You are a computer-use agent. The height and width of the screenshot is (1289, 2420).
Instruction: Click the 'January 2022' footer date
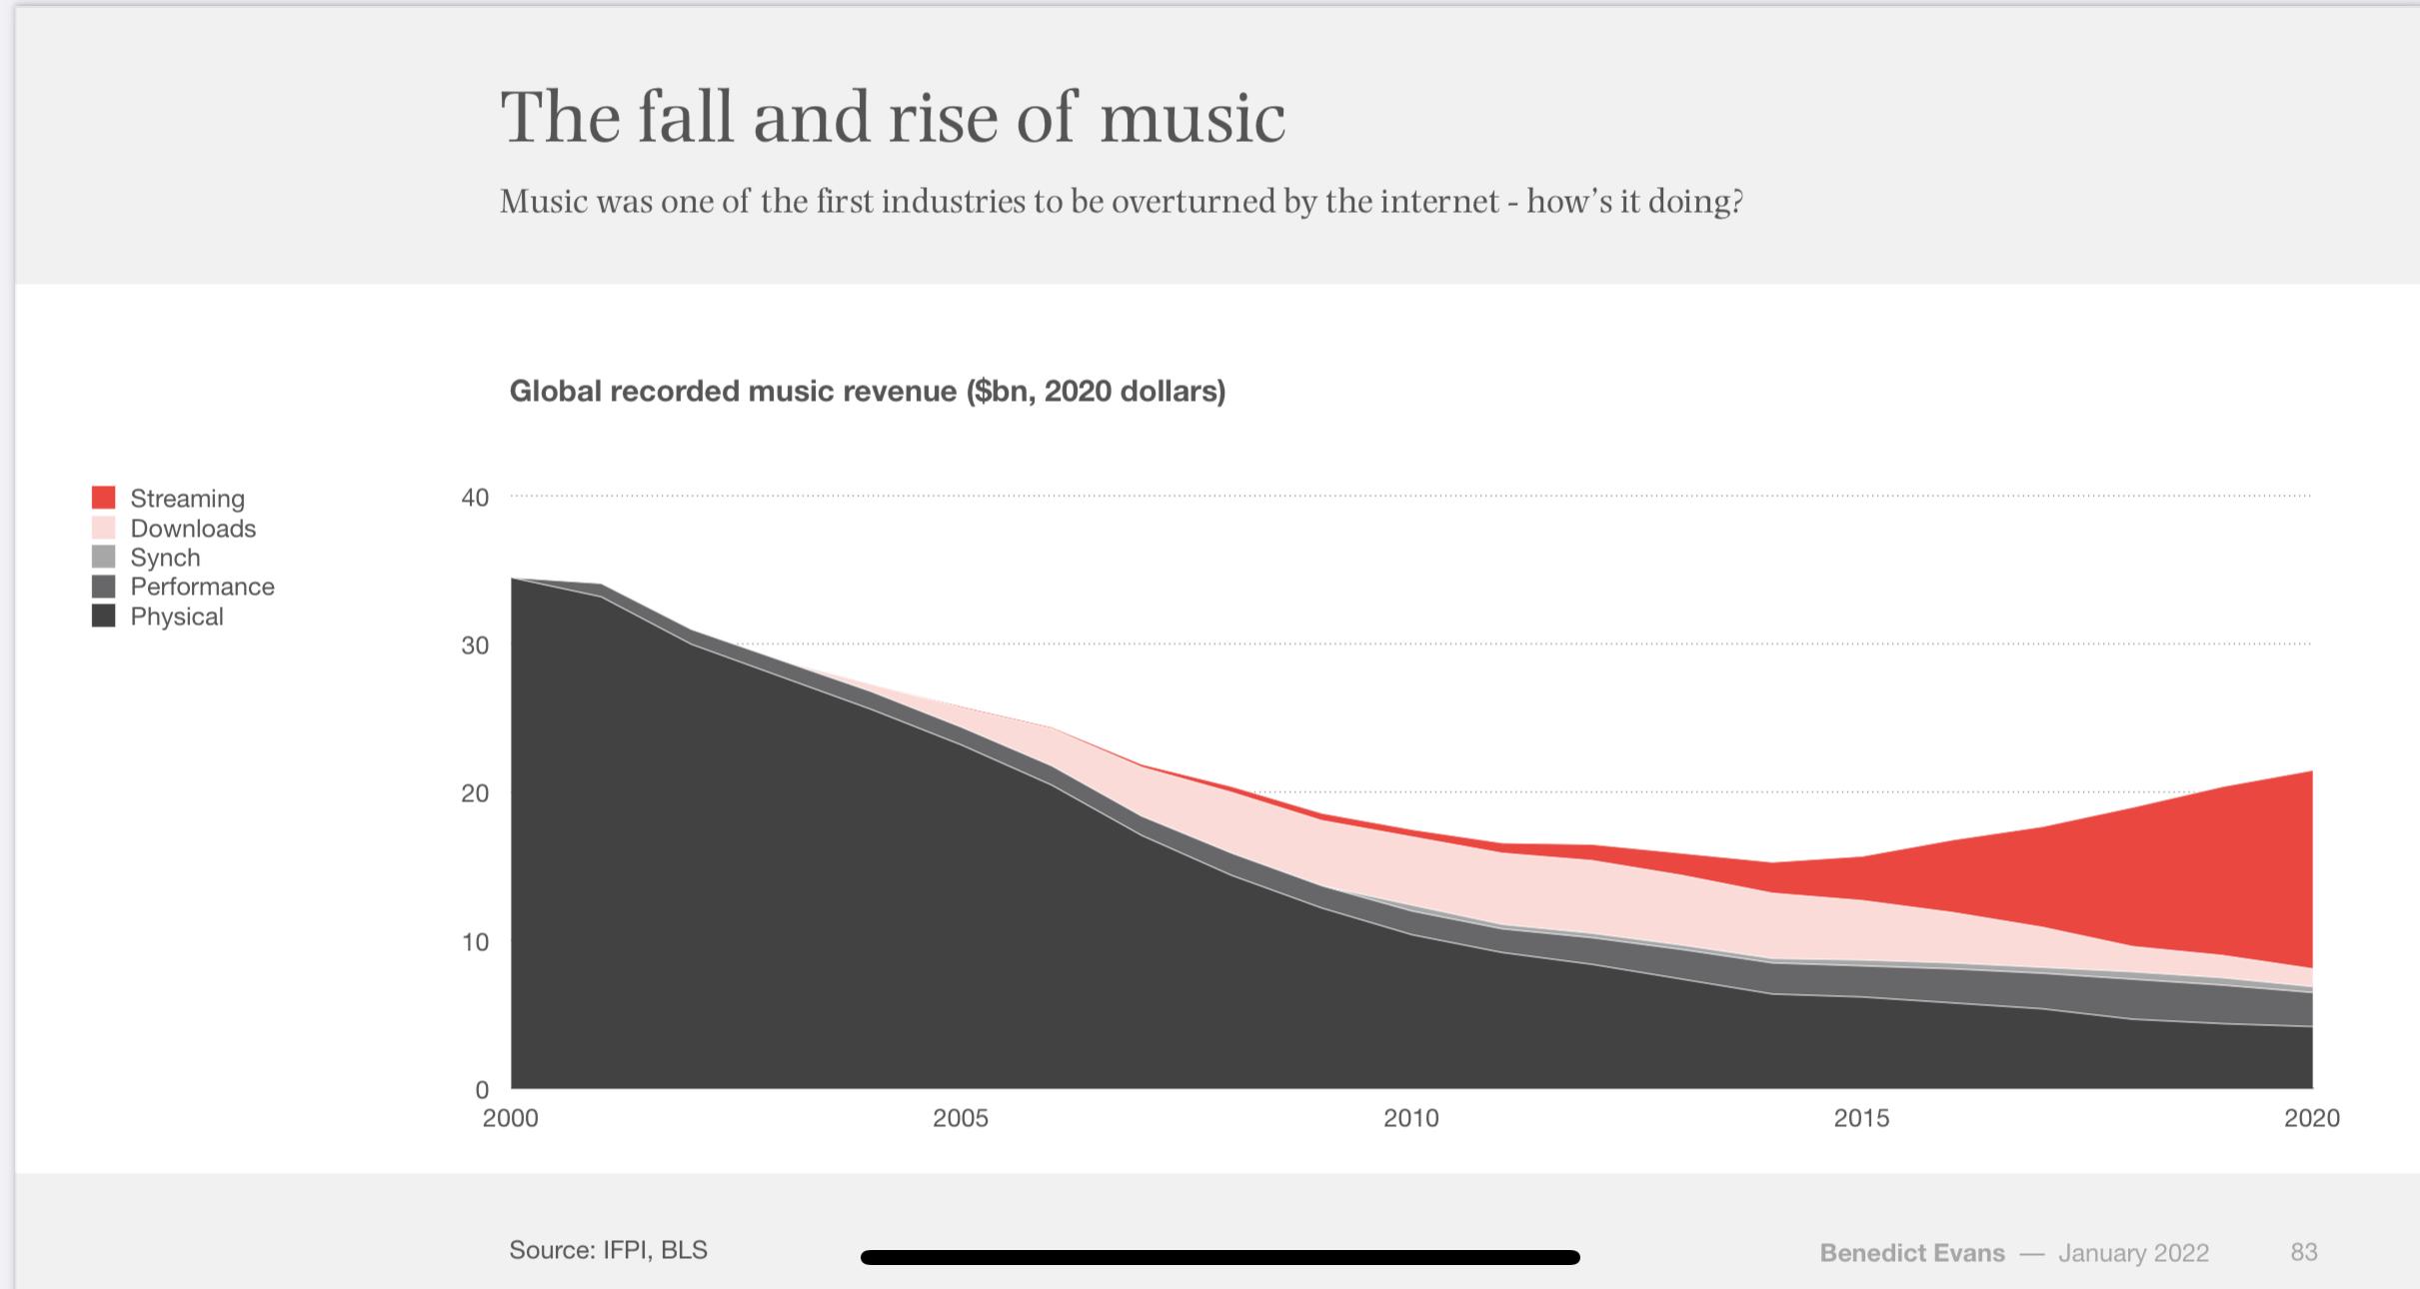click(2133, 1253)
